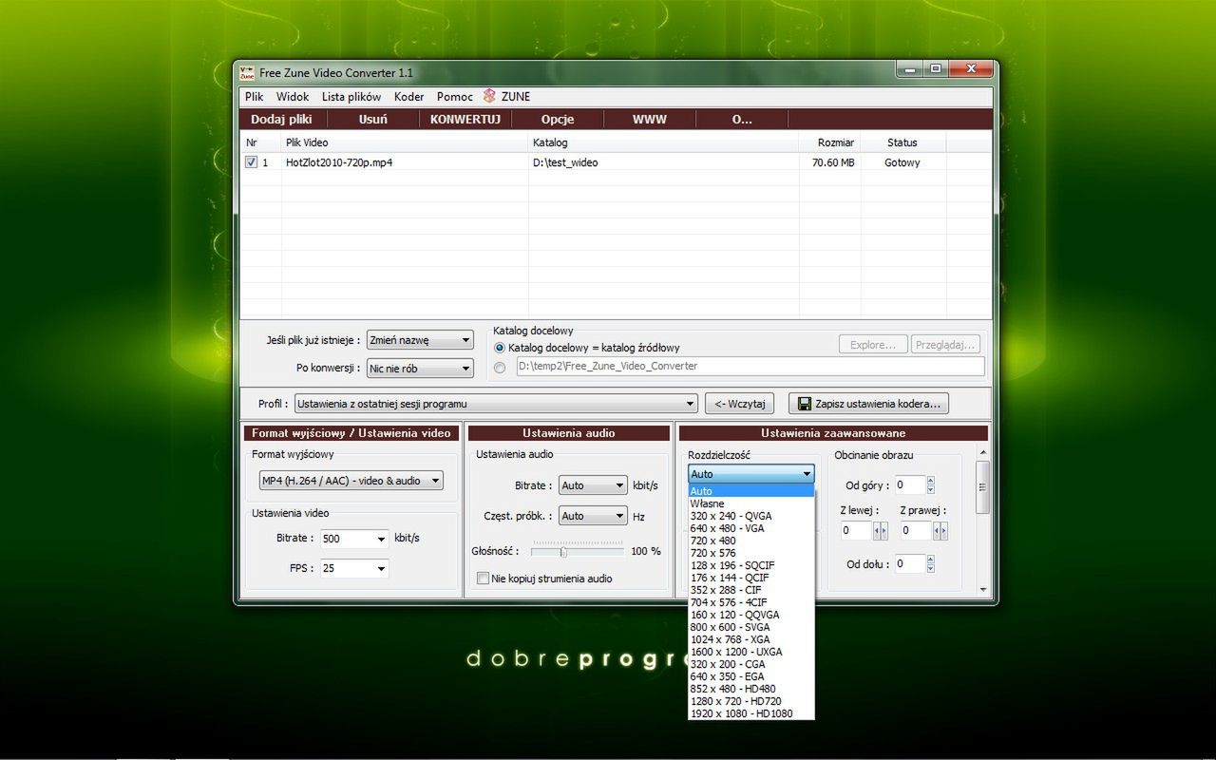Click the Z lewej spinner arrows
The height and width of the screenshot is (760, 1216).
880,531
